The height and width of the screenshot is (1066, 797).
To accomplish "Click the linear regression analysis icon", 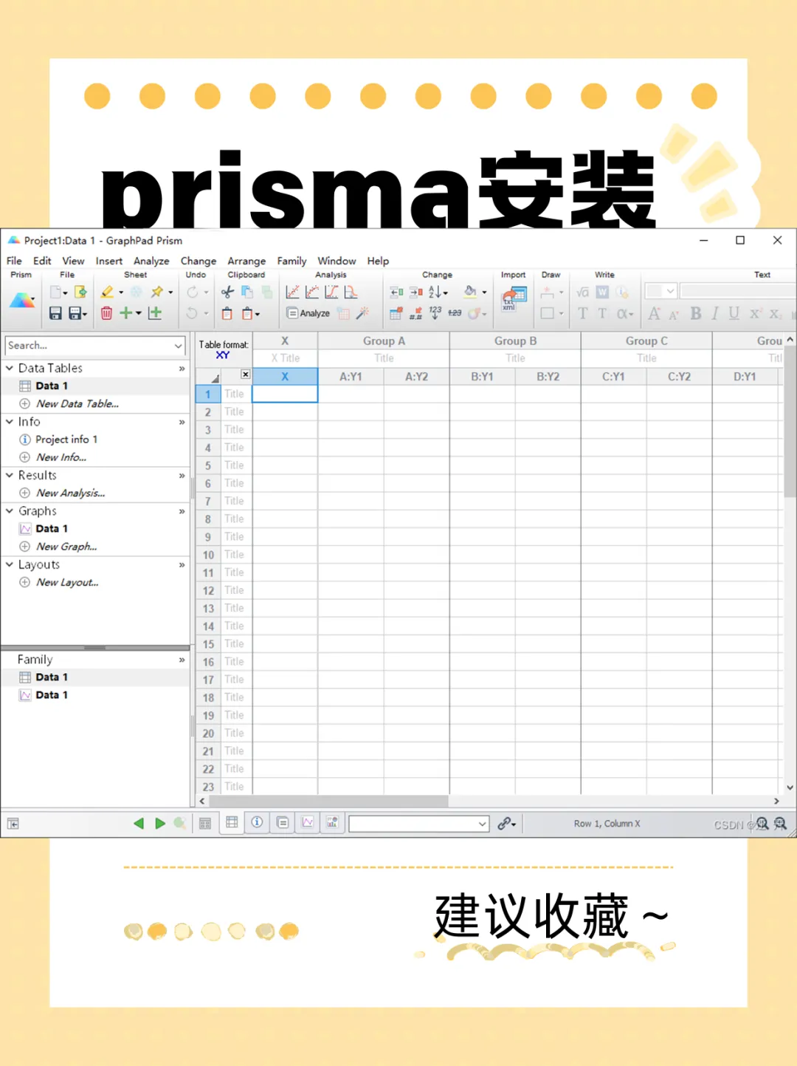I will click(292, 292).
